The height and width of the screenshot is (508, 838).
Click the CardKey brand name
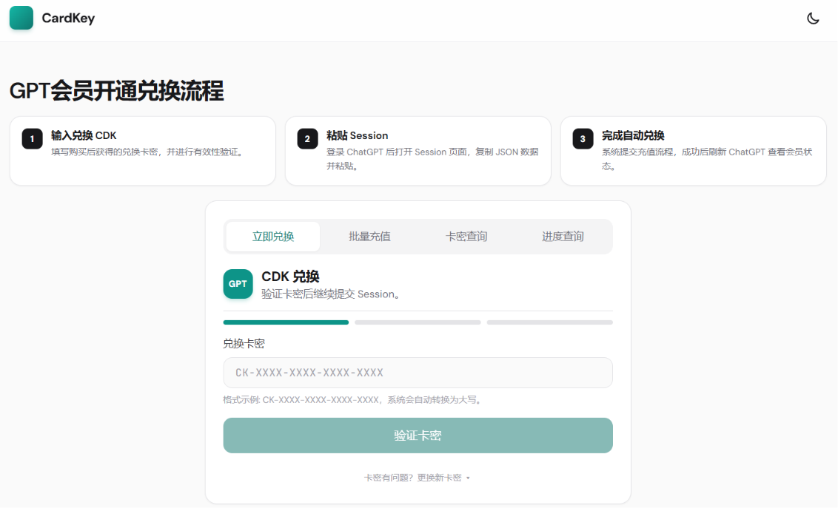68,18
